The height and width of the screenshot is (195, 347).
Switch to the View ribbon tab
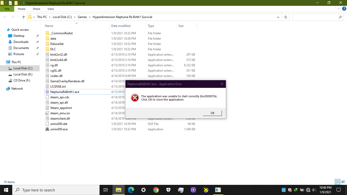[x=51, y=9]
